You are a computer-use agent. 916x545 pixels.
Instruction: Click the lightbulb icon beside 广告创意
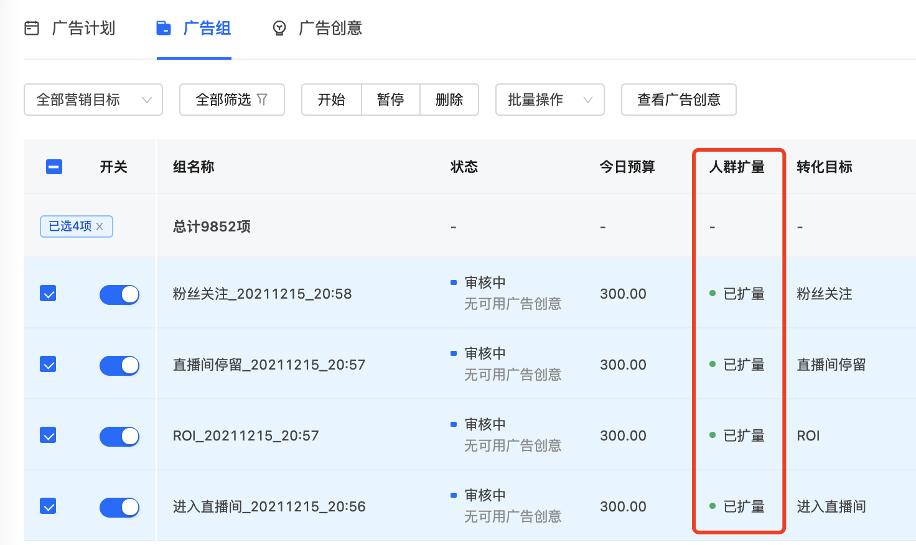(x=279, y=28)
